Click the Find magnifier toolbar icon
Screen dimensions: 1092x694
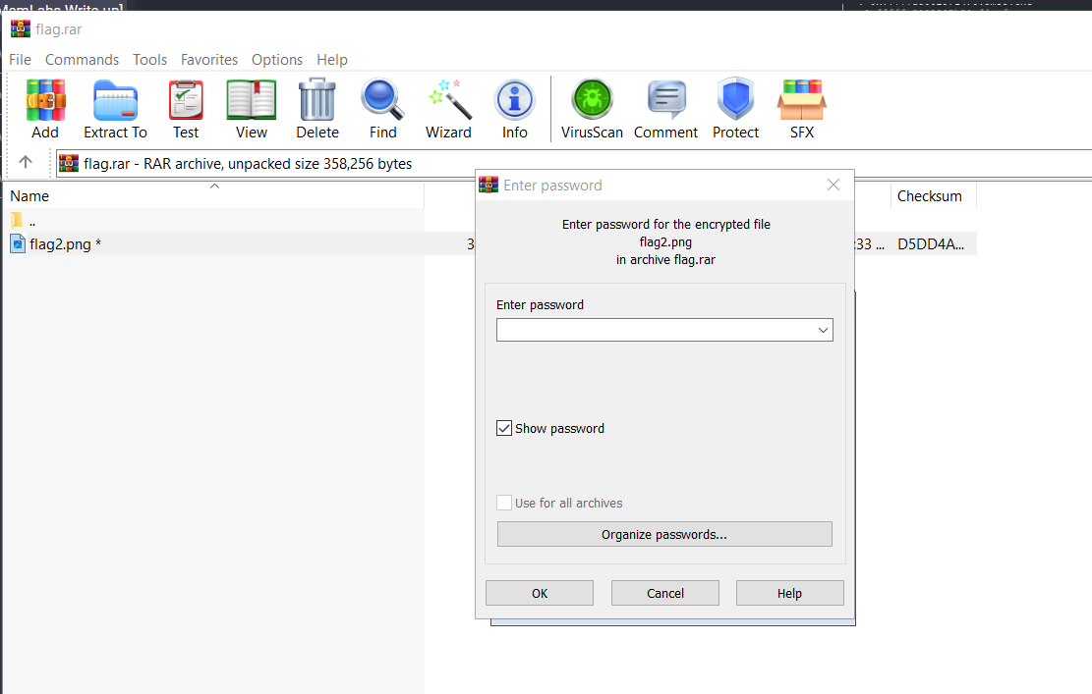[382, 101]
